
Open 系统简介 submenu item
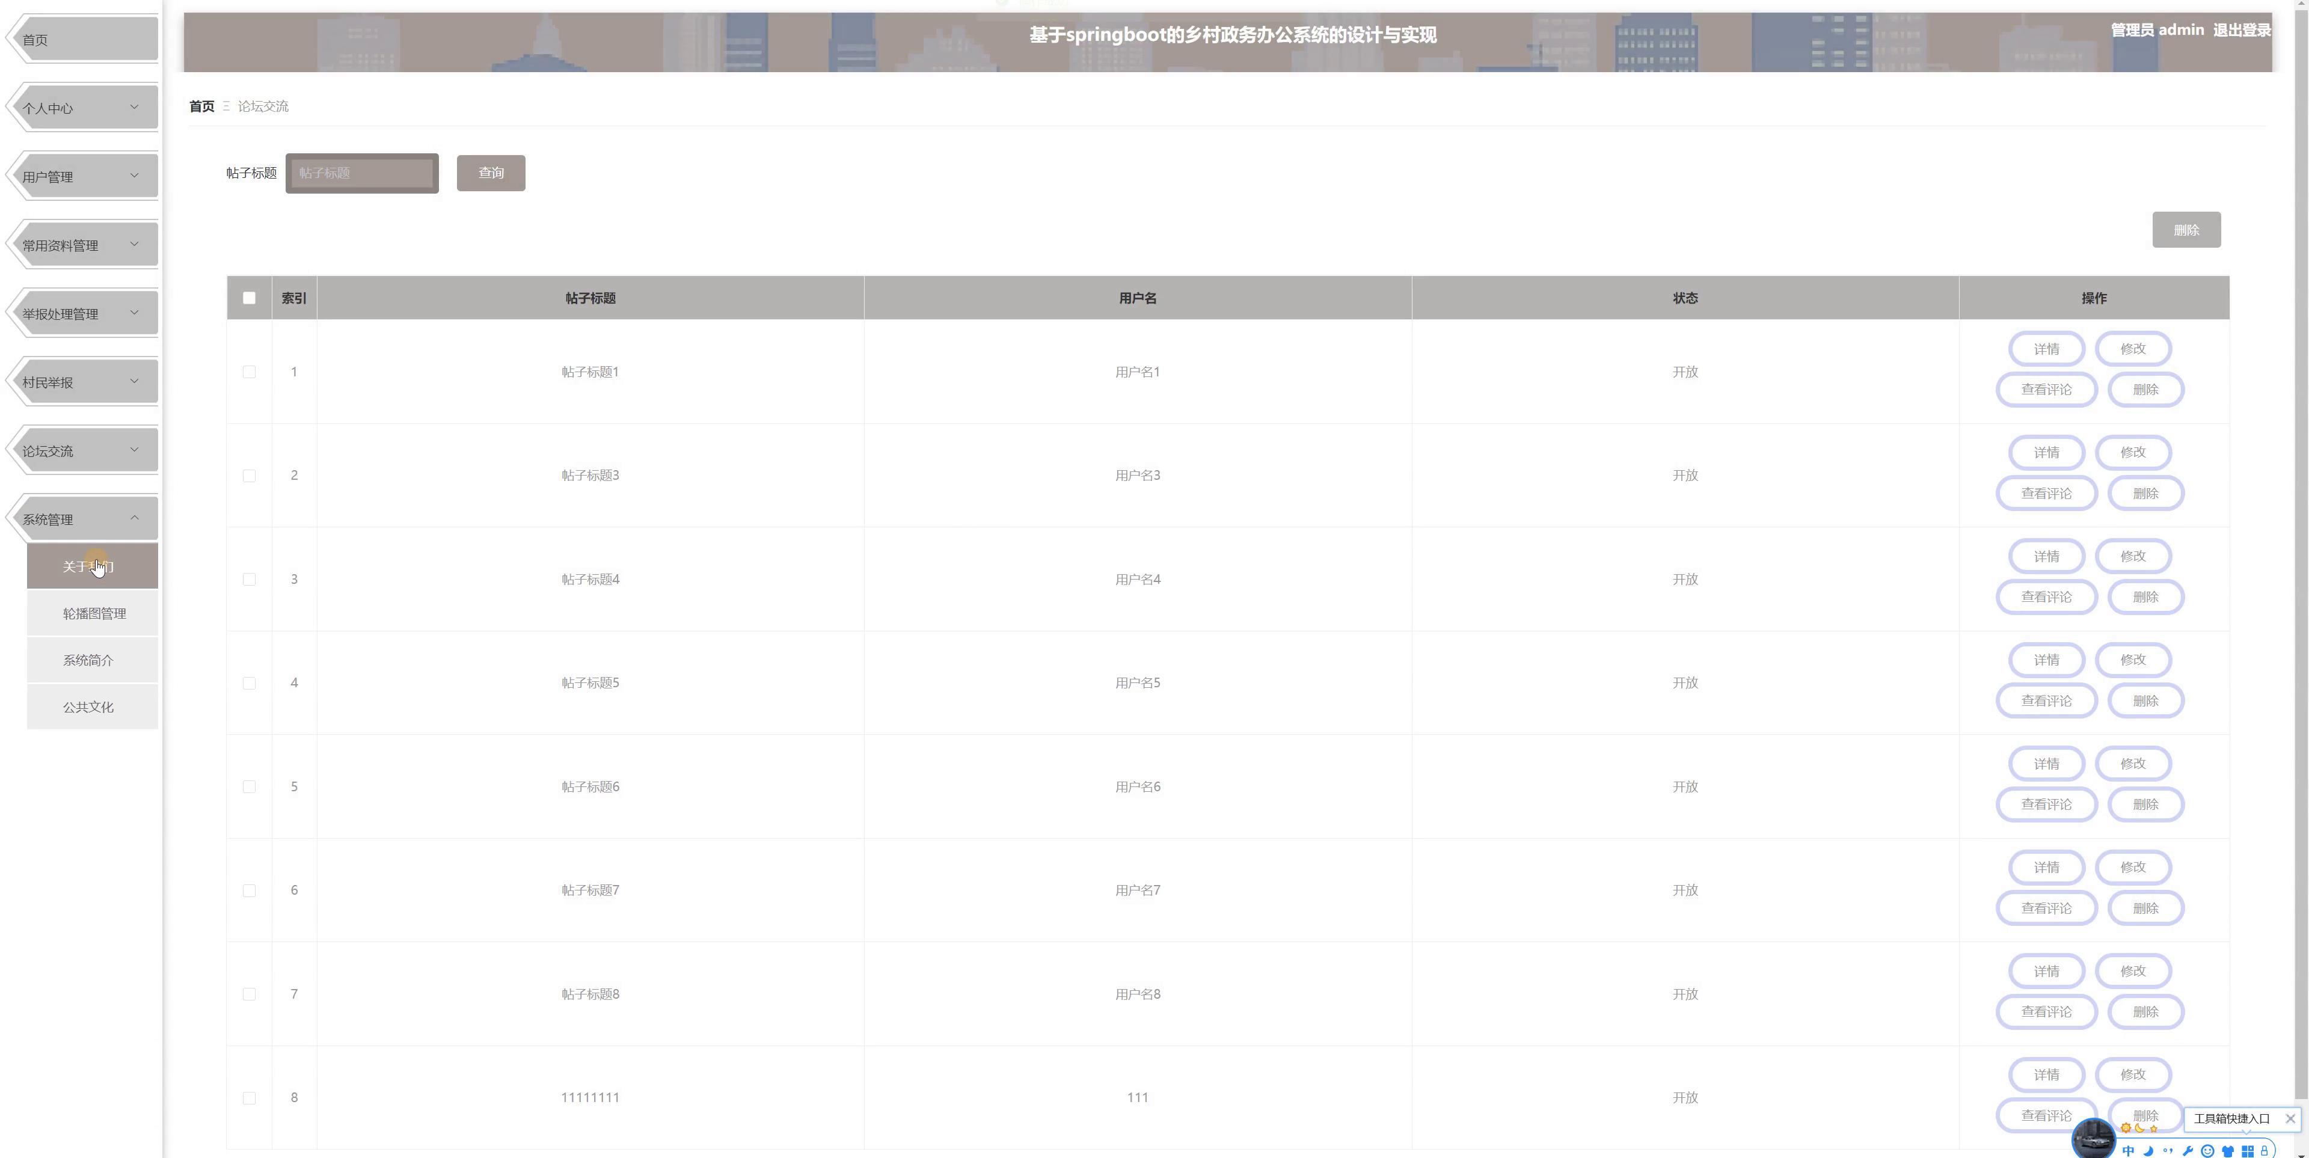click(x=93, y=660)
